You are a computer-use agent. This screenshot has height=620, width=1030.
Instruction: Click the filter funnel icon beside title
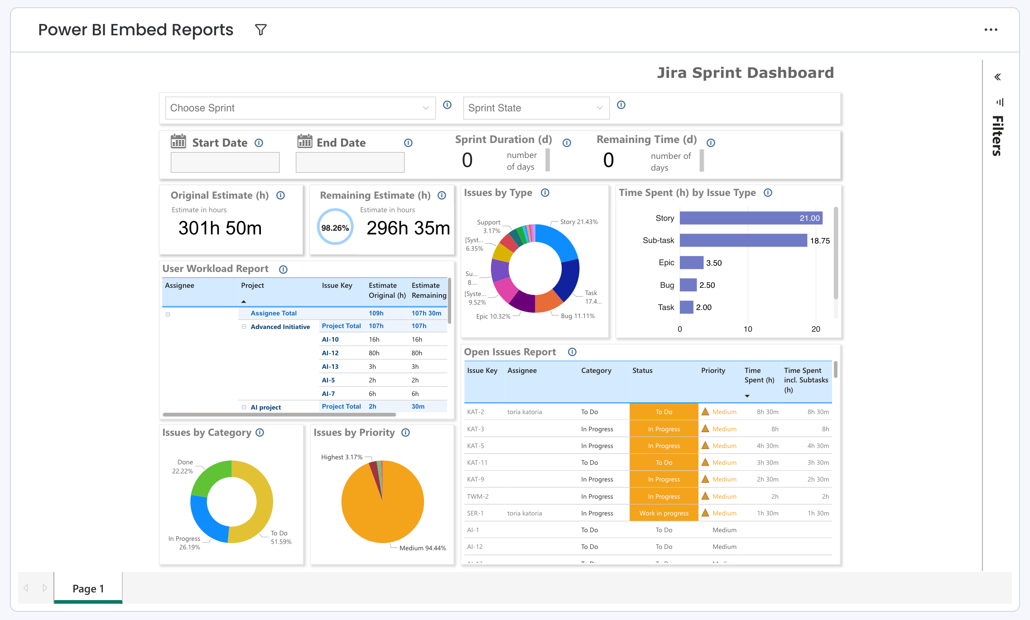(261, 30)
